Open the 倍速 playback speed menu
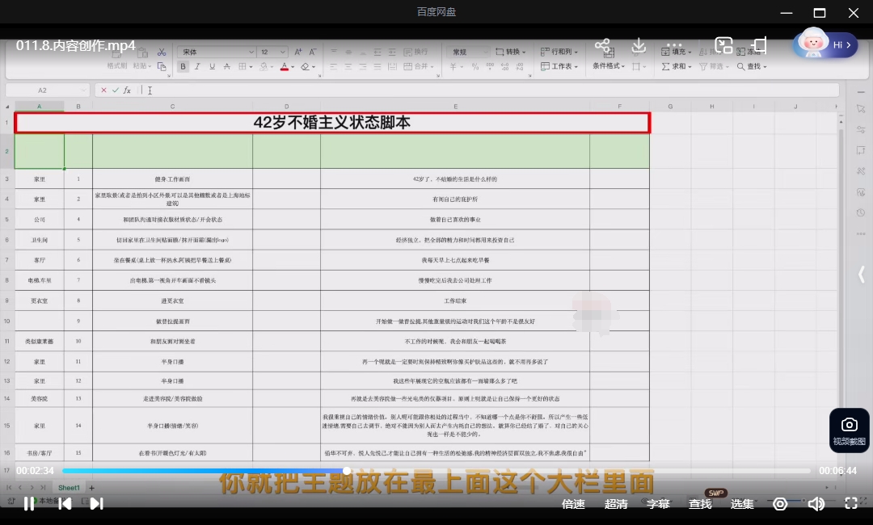The width and height of the screenshot is (873, 525). tap(573, 504)
